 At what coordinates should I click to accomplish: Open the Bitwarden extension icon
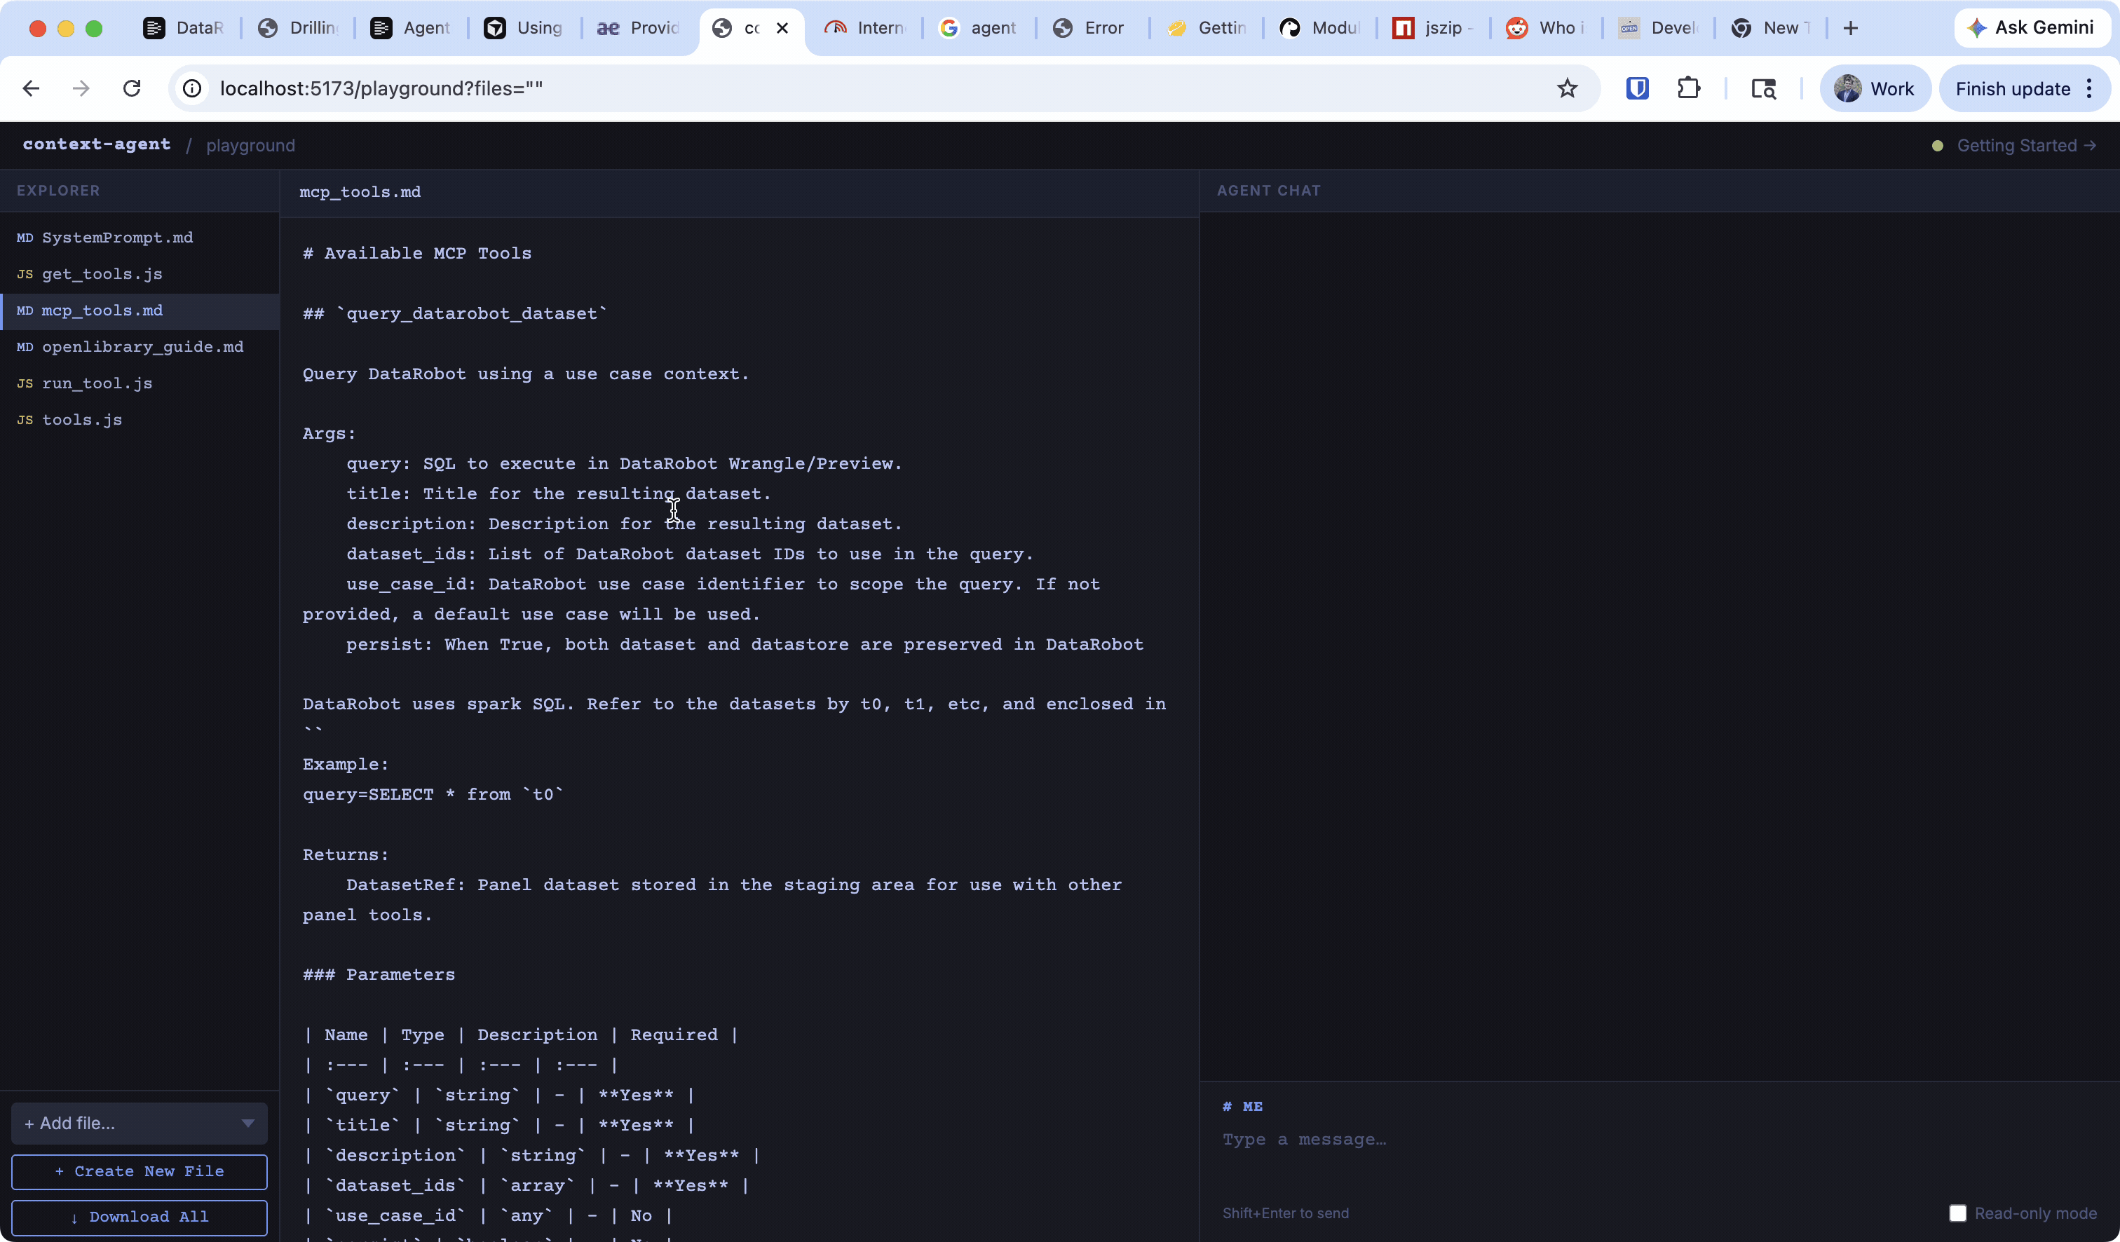point(1637,88)
